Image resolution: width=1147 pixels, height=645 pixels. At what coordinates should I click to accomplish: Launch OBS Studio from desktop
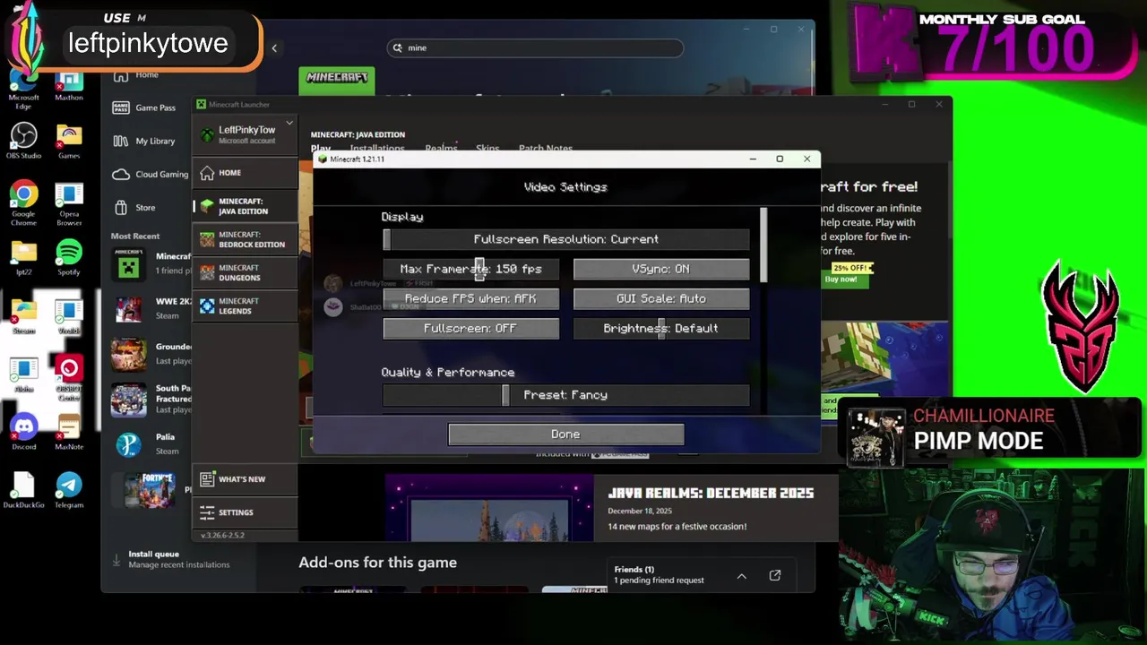click(24, 142)
